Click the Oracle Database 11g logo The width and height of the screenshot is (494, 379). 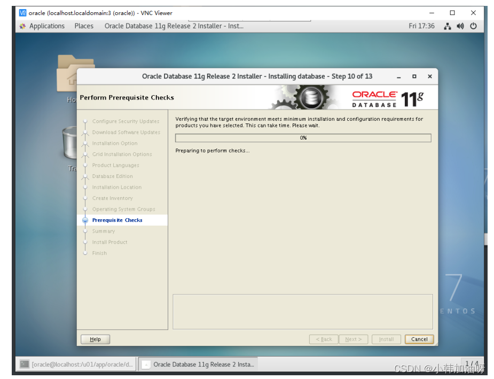[388, 99]
